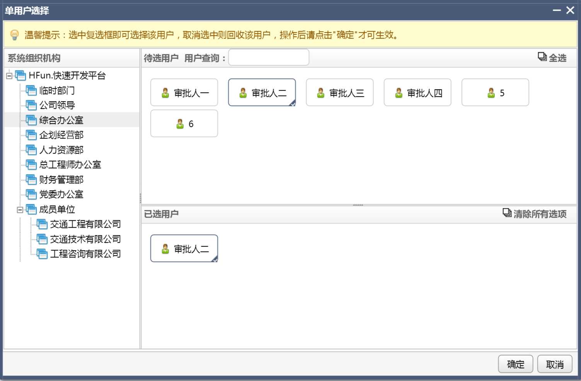Click the department icon next to 临时部门

(31, 90)
